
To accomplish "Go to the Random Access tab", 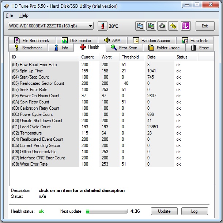I will click(152, 41).
